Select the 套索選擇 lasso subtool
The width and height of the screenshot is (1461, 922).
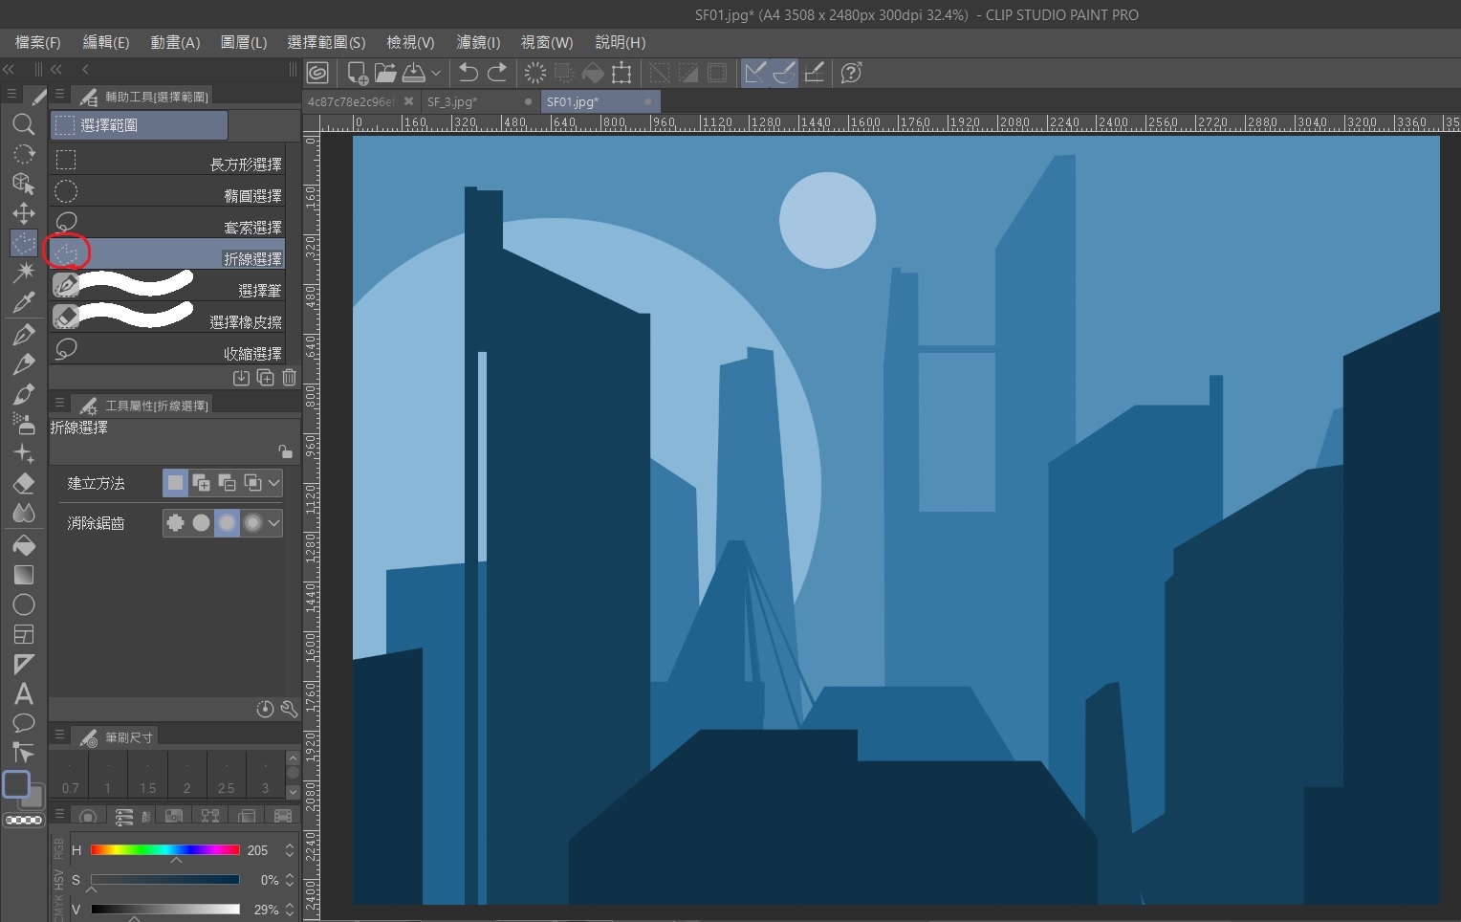(167, 226)
